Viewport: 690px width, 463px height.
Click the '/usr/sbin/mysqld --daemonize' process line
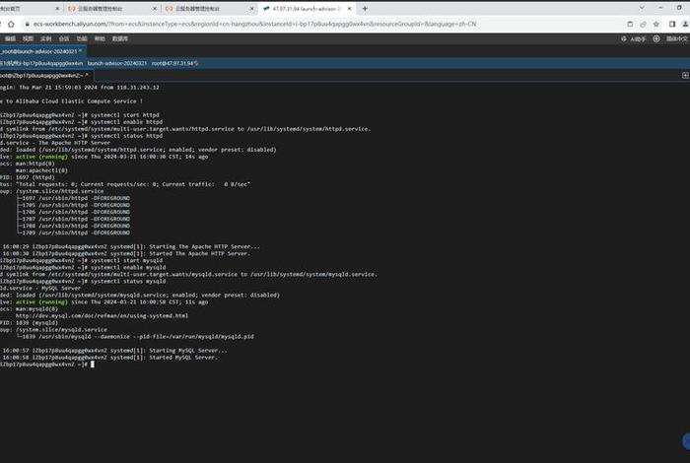[138, 336]
